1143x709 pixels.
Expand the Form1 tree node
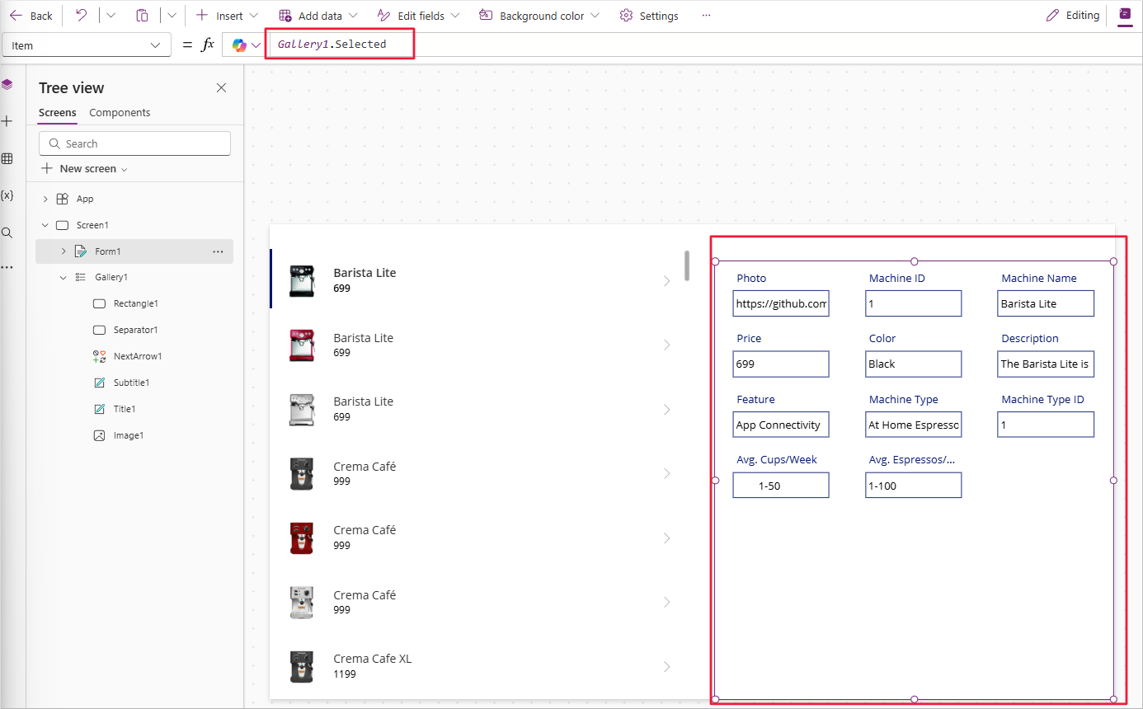pos(63,251)
